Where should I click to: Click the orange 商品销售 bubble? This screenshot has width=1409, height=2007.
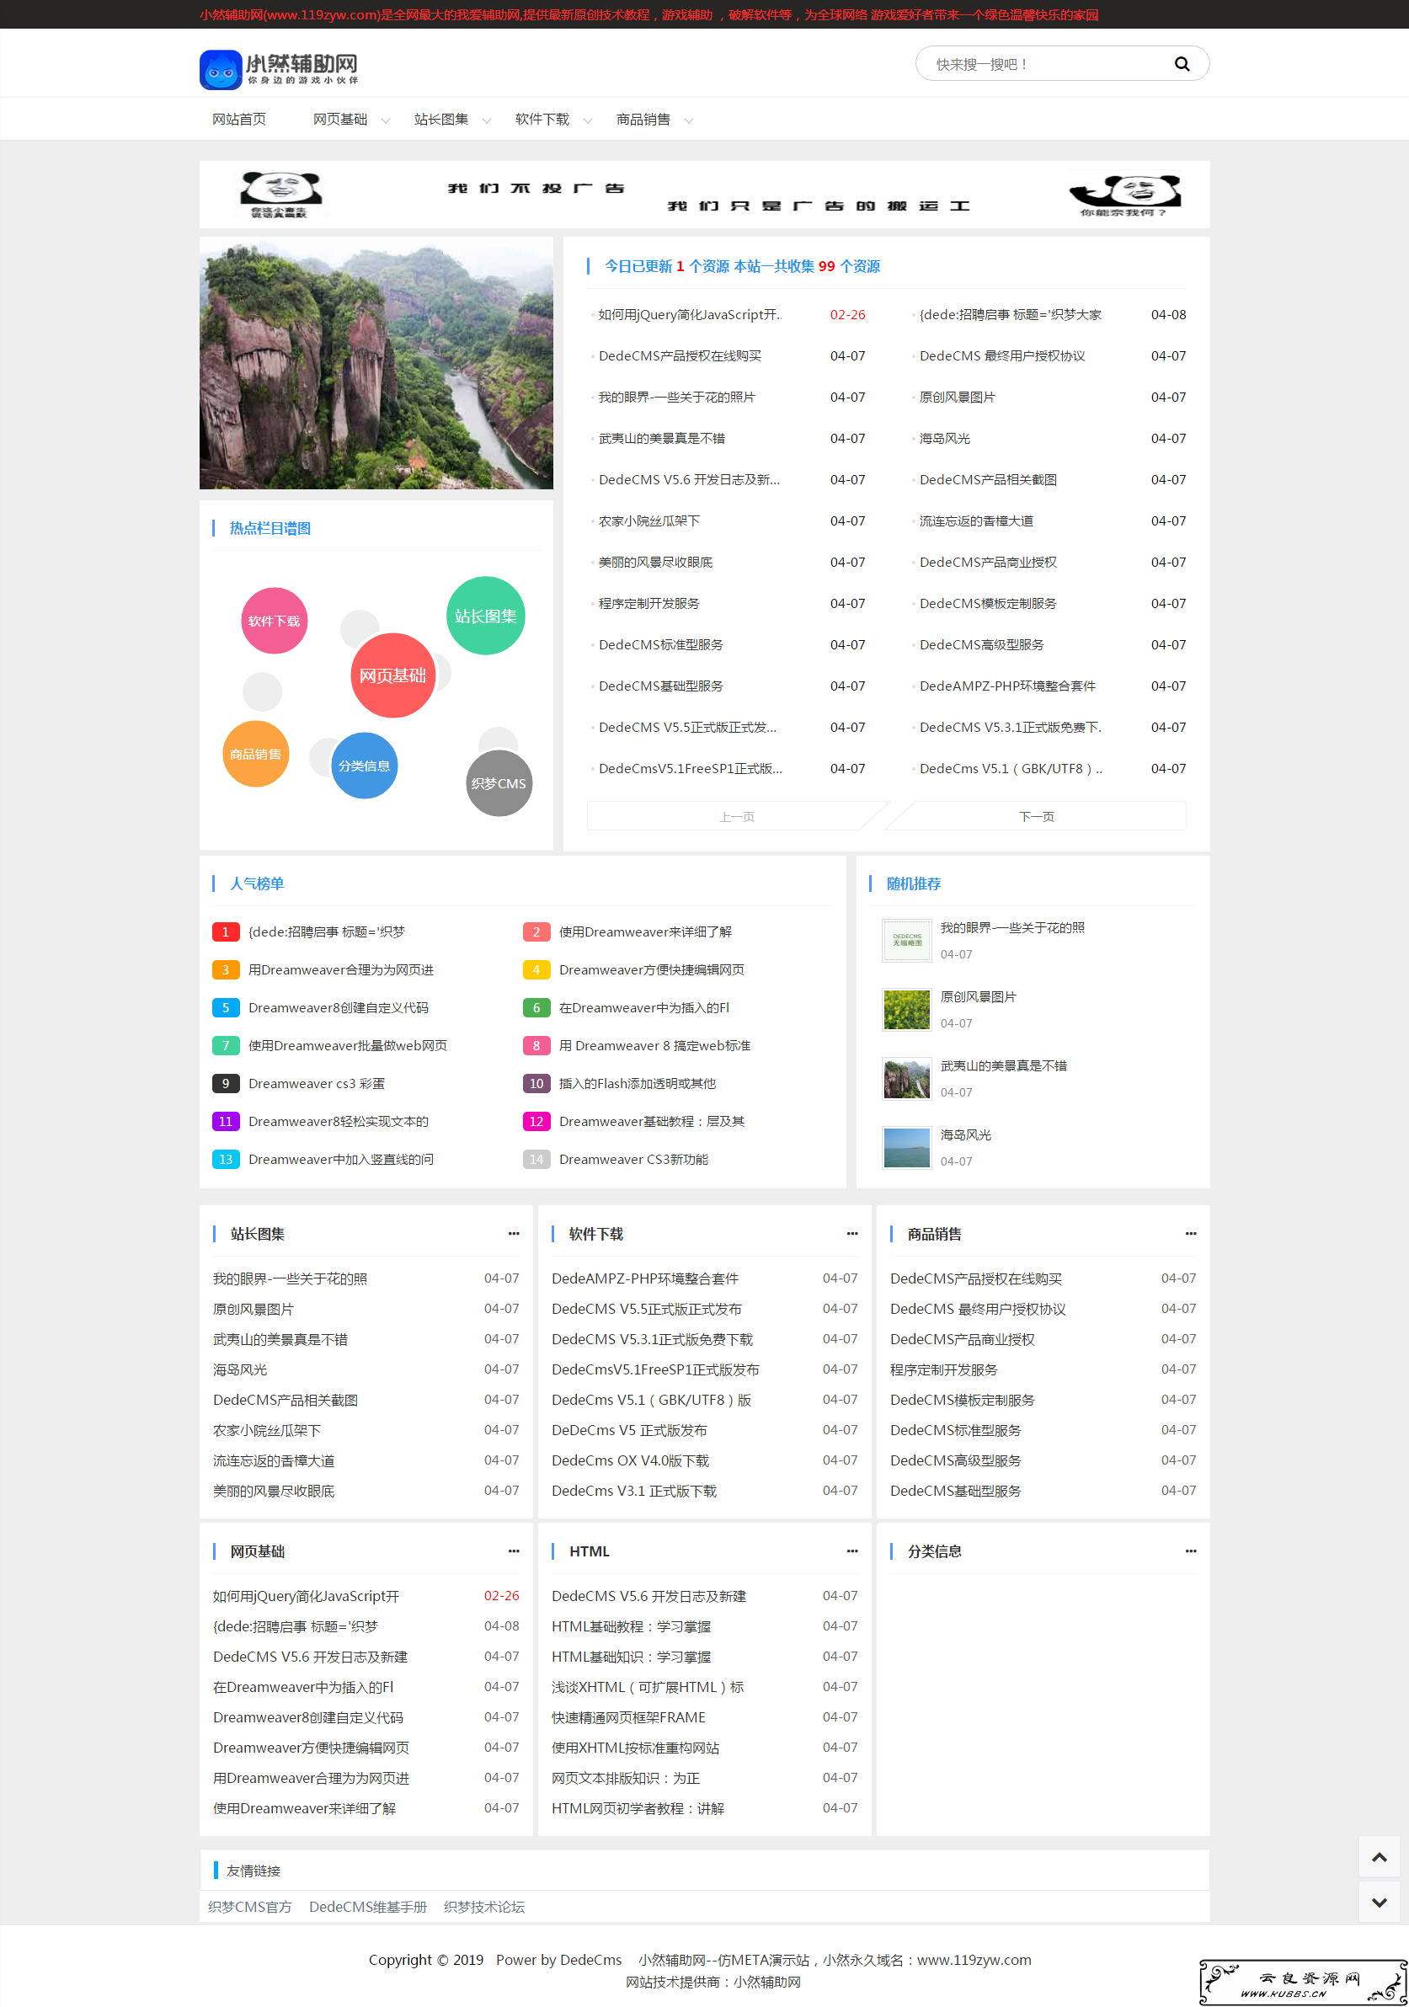tap(255, 754)
